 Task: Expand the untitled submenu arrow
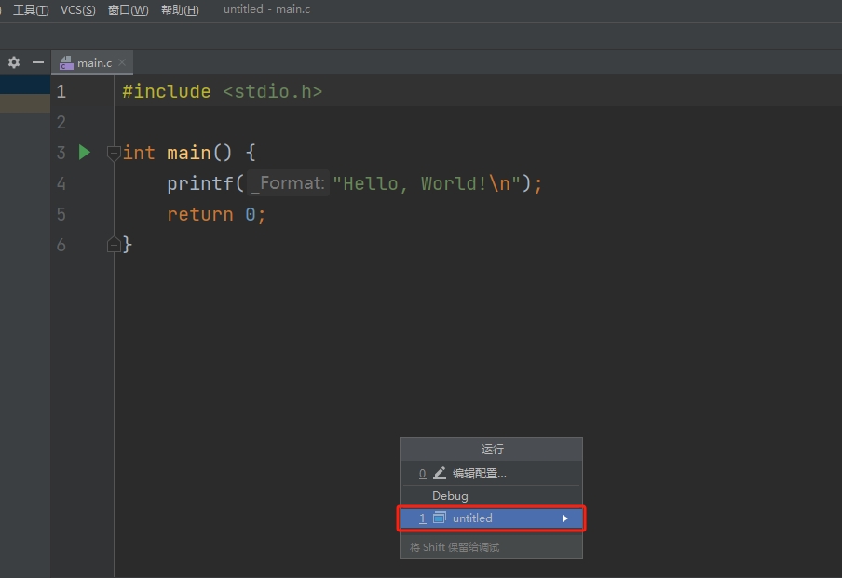[x=564, y=518]
